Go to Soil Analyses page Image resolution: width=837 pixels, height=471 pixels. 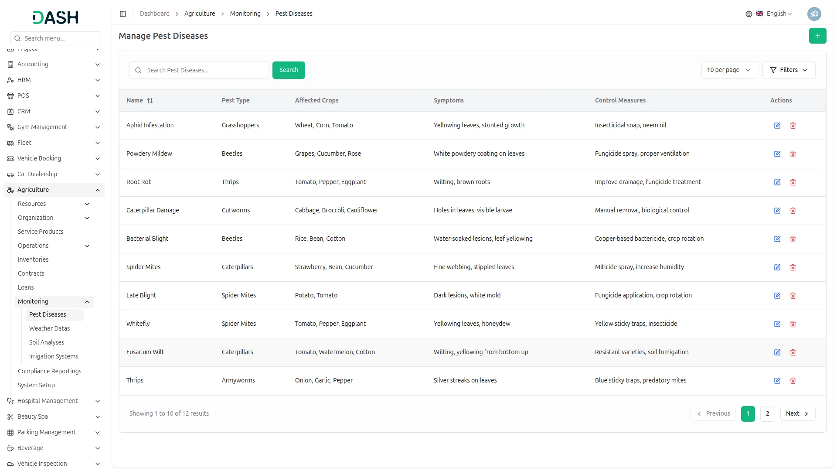pyautogui.click(x=47, y=342)
